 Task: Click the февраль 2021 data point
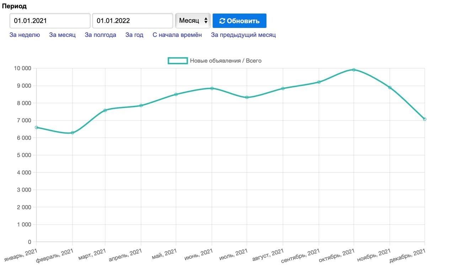coord(73,133)
